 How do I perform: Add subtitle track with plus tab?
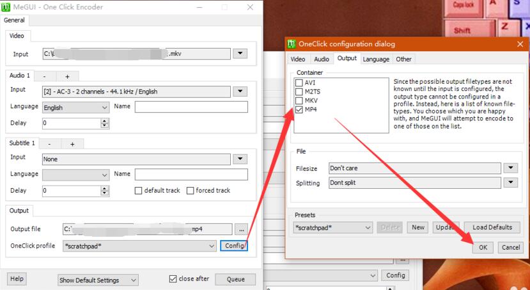[x=72, y=144]
